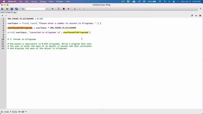Open the File menu

(21, 2)
